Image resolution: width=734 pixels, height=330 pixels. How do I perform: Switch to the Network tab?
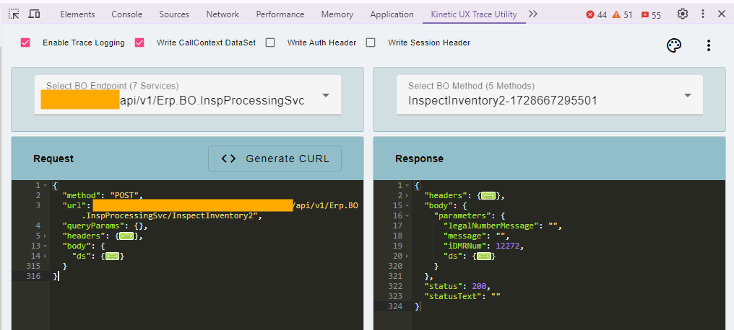223,14
